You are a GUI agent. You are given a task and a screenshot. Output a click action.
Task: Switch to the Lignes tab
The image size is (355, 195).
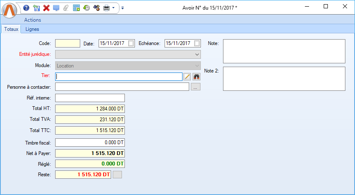click(x=32, y=29)
